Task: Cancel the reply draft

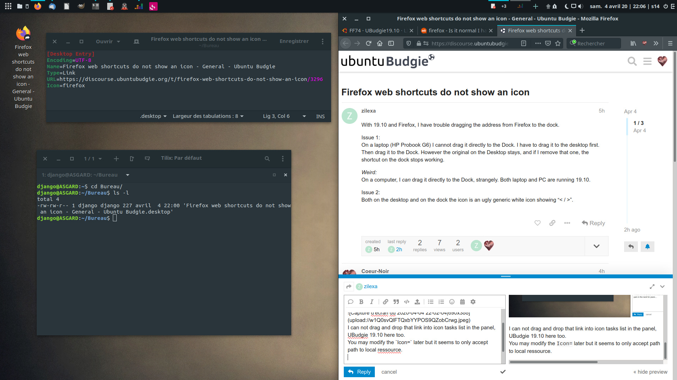Action: point(389,372)
